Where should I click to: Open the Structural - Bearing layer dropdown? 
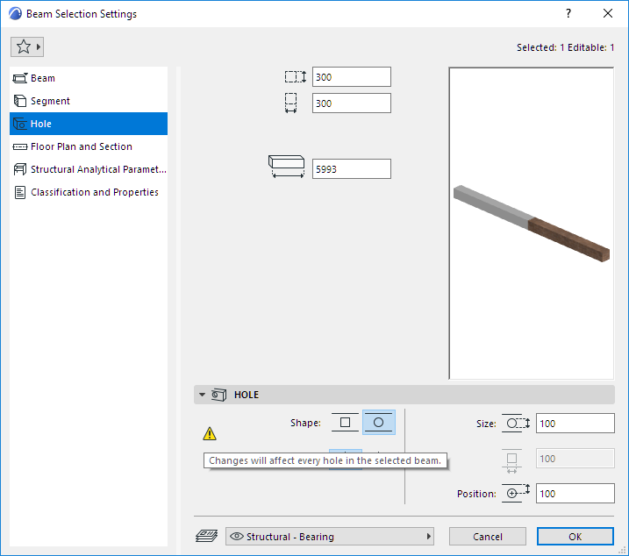click(x=330, y=537)
